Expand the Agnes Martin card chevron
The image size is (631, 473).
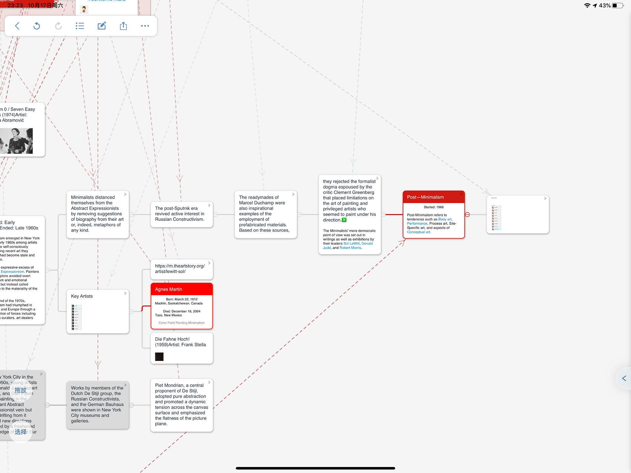pyautogui.click(x=209, y=286)
